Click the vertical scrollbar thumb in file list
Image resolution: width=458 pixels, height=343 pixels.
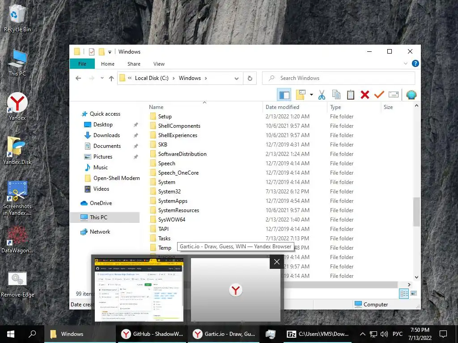click(x=416, y=212)
